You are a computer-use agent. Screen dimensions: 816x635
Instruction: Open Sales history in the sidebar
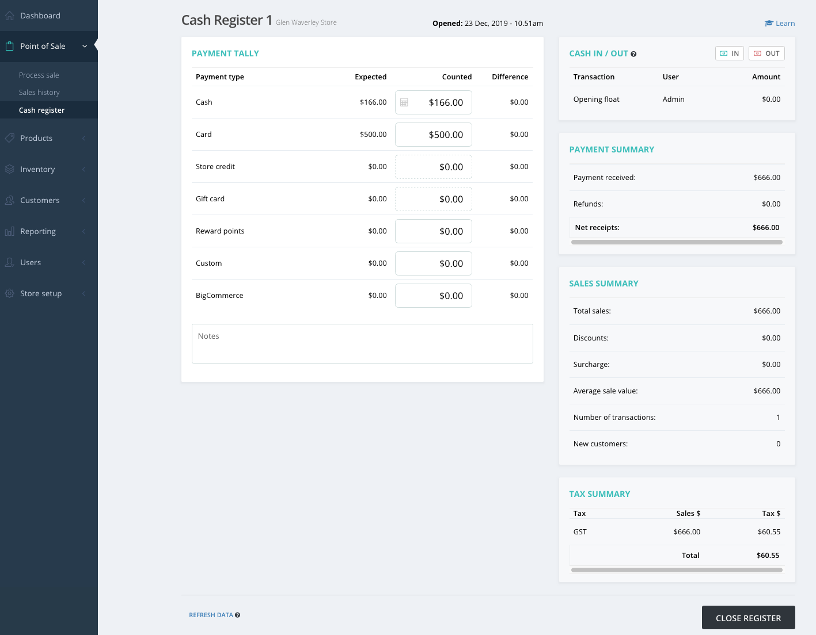39,93
